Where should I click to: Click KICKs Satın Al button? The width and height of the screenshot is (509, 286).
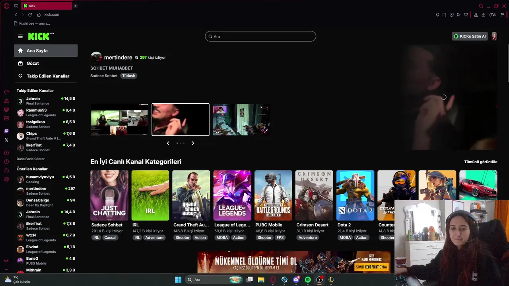coord(470,36)
